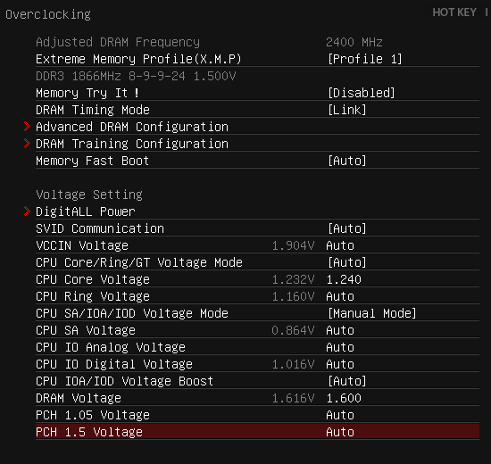Open DigitALL Power submenu
Image resolution: width=491 pixels, height=464 pixels.
[86, 211]
